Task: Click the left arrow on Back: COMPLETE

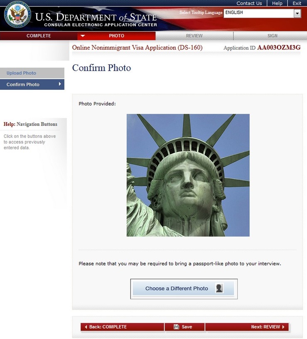Action: click(86, 327)
